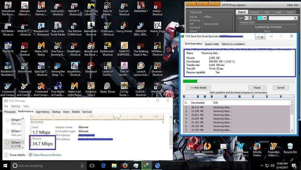Click the Internet Download Manager taskbar icon

pos(147,165)
